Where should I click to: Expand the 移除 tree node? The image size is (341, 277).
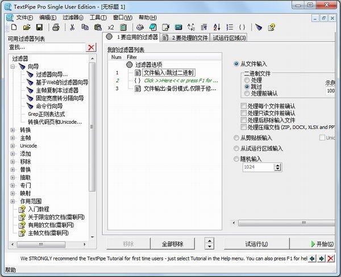[x=13, y=162]
